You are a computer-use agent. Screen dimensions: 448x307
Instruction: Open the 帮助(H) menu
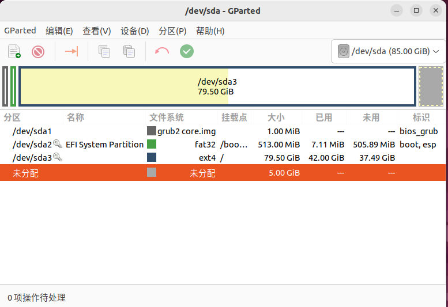[210, 31]
